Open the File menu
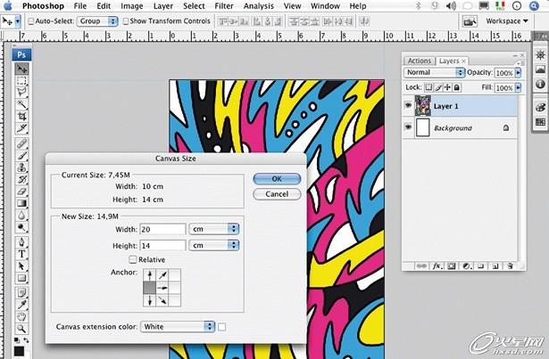 [80, 6]
